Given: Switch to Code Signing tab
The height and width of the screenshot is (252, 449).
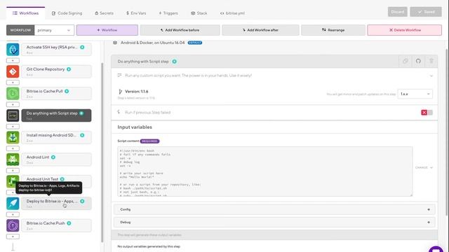Looking at the screenshot, I should [x=67, y=13].
